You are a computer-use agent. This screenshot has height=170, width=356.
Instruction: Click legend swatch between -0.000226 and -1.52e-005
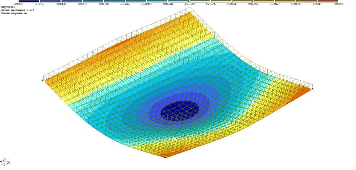coord(178,1)
